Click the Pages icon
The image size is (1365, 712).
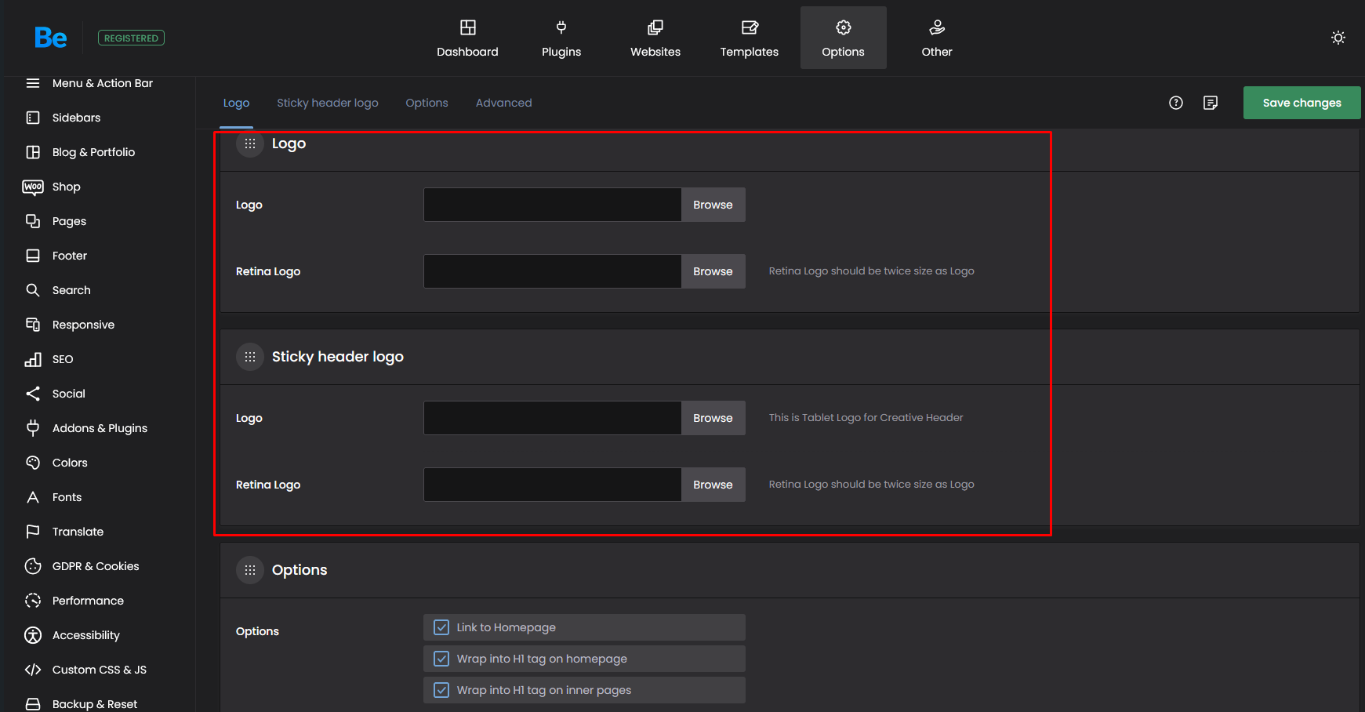(x=33, y=221)
